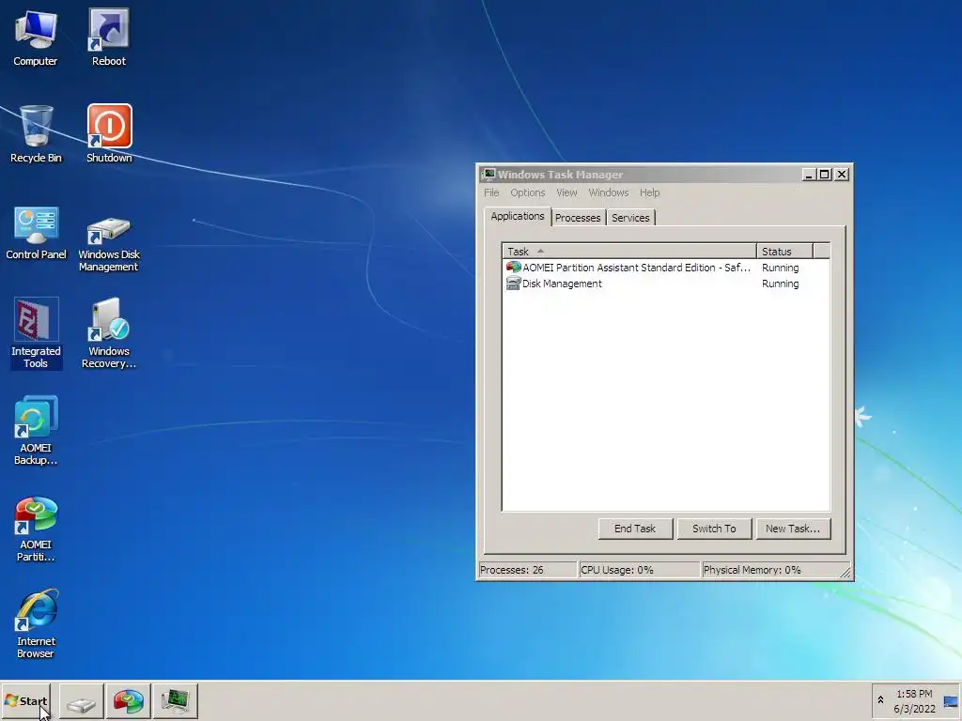Click the New Task... button

coord(793,529)
